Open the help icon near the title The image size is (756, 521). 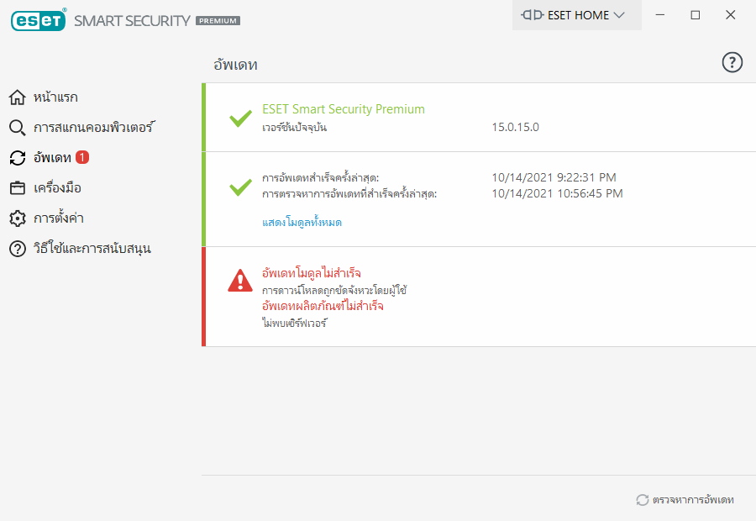click(x=732, y=62)
